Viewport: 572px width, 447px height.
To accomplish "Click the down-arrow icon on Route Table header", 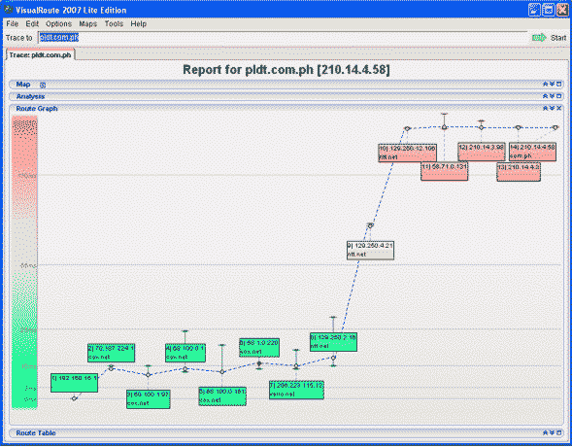I will click(x=552, y=432).
